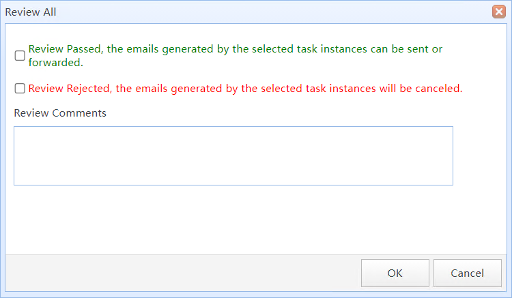
Task: Click the green Review Passed label text
Action: coord(235,55)
